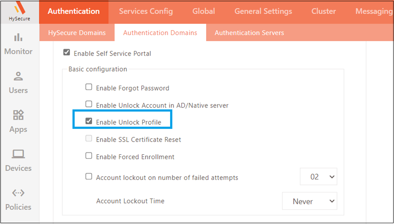Screen dimensions: 394x224
Task: Check Enable Forgot Password
Action: tap(89, 87)
